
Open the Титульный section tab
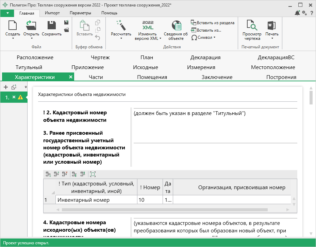point(29,67)
